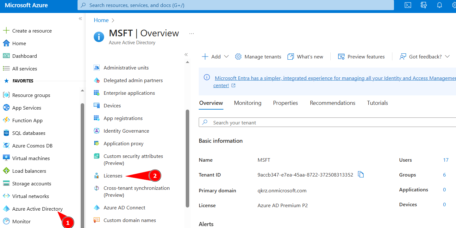Screen dimensions: 456x228
Task: Open Preview features
Action: click(x=361, y=57)
